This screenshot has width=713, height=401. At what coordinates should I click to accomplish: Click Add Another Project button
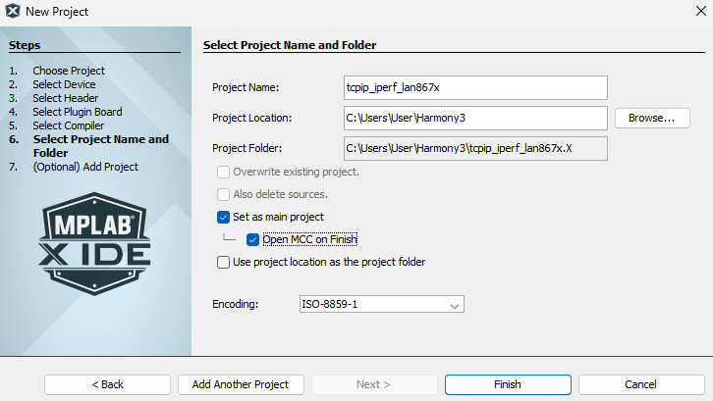[241, 384]
